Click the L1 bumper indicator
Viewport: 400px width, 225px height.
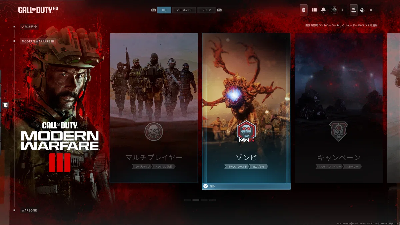click(x=154, y=10)
